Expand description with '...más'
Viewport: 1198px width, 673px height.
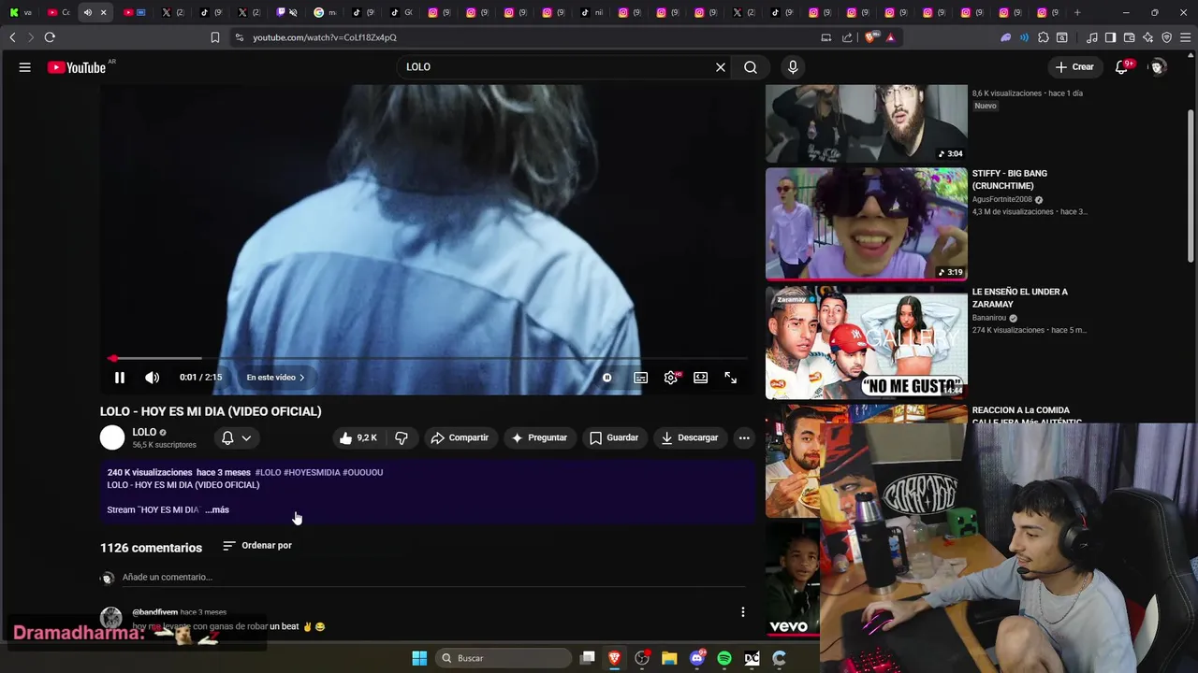coord(217,510)
